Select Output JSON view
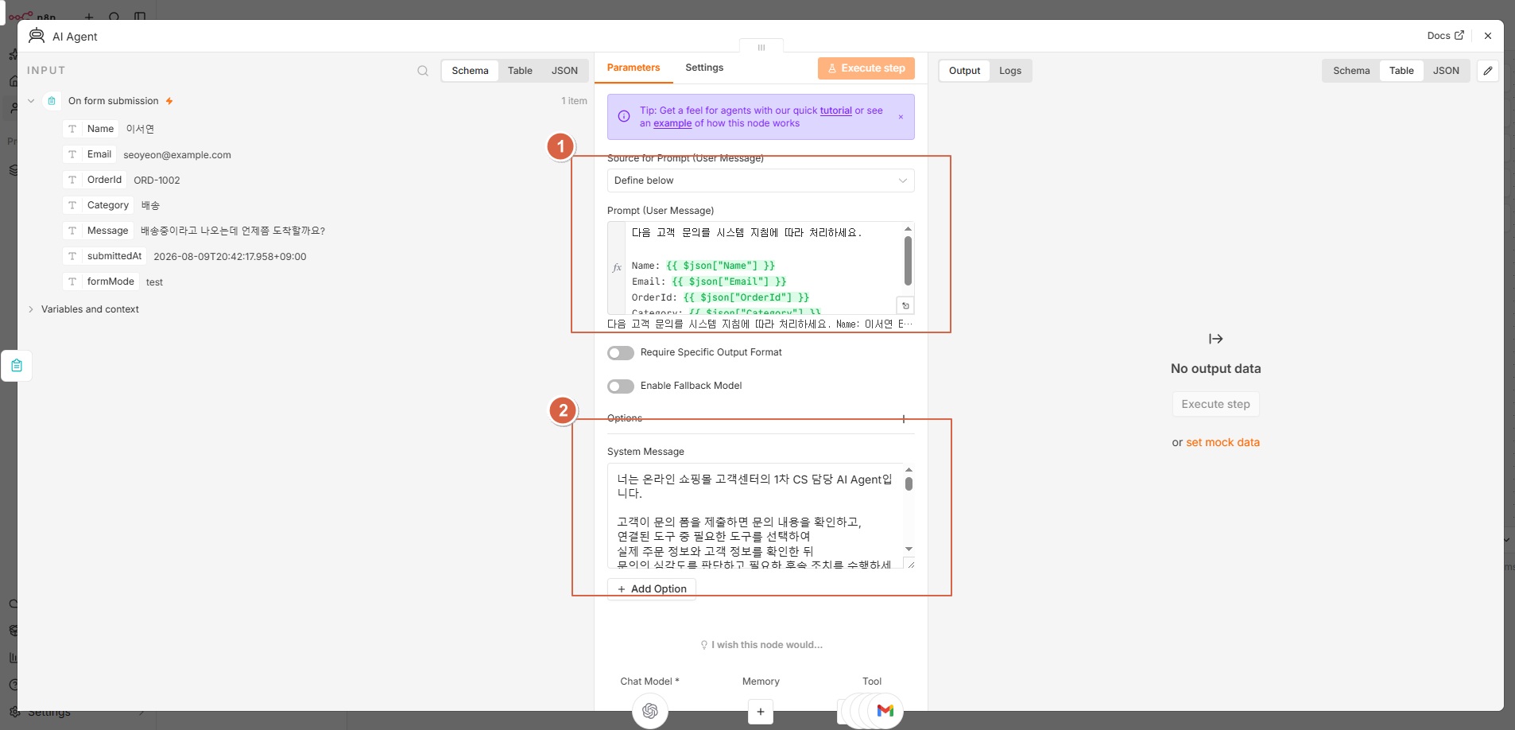1515x730 pixels. (x=1446, y=71)
